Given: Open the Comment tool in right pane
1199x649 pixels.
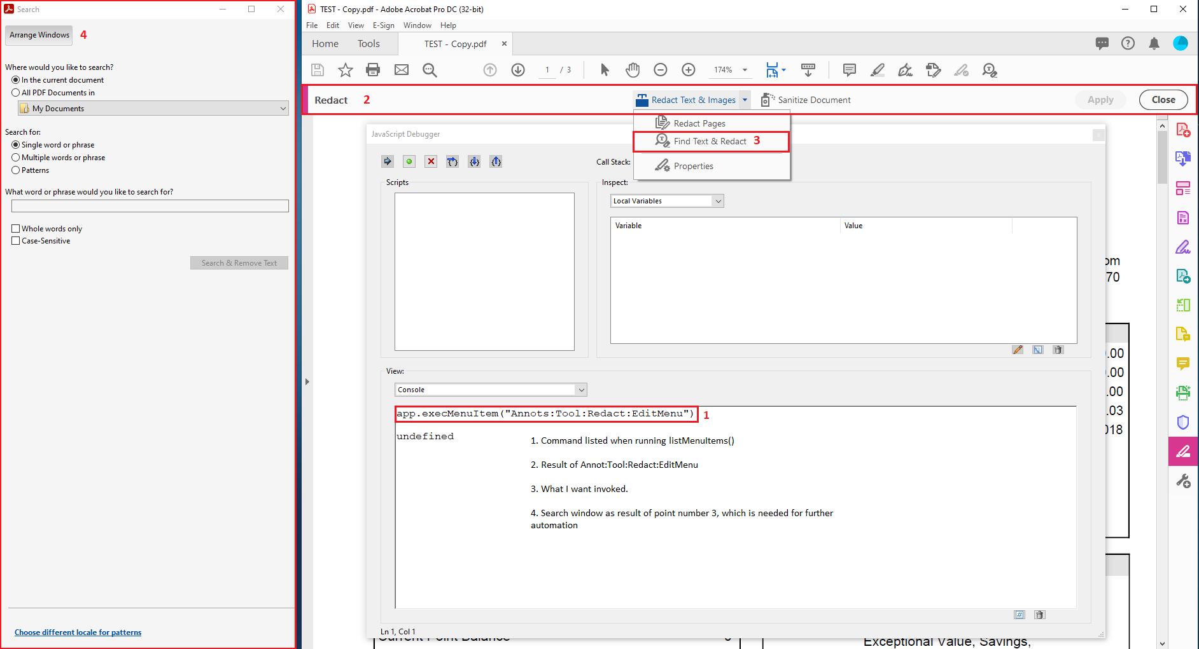Looking at the screenshot, I should pos(1183,364).
